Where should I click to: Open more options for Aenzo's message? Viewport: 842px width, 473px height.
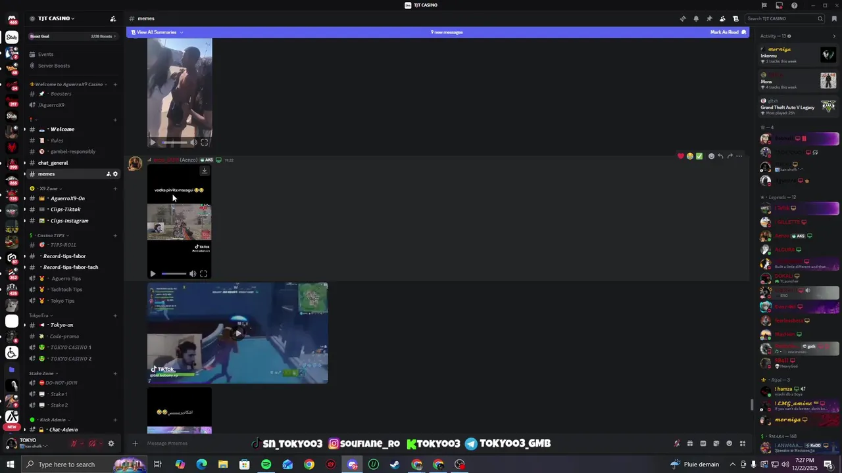tap(739, 156)
